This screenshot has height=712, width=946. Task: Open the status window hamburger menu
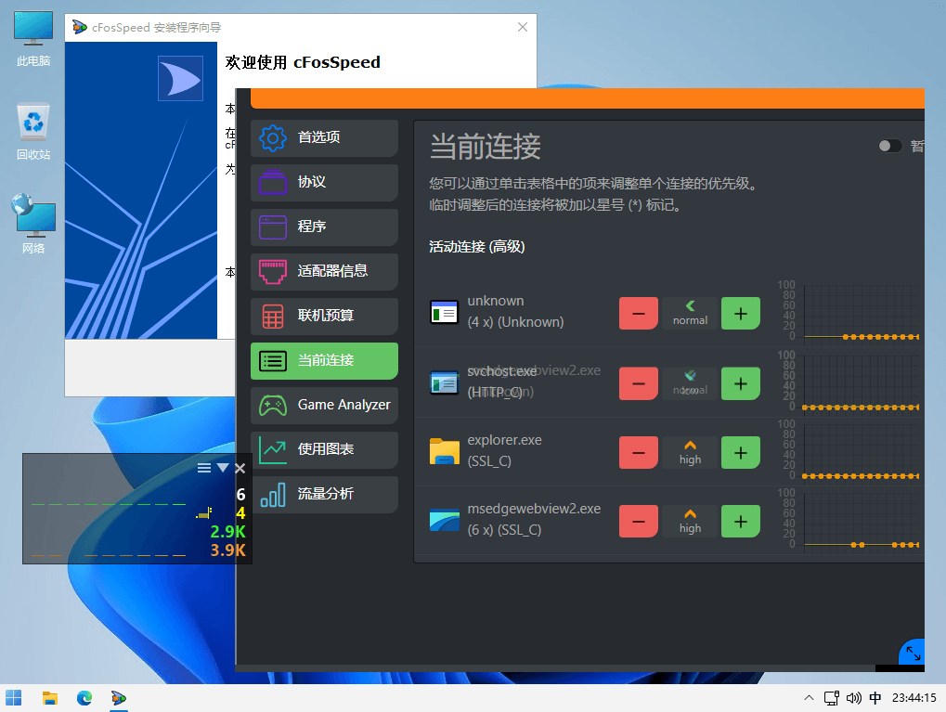[x=204, y=468]
